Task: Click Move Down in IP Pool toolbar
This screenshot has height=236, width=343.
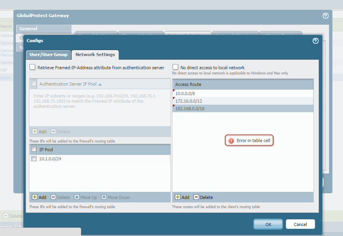Action: [115, 197]
